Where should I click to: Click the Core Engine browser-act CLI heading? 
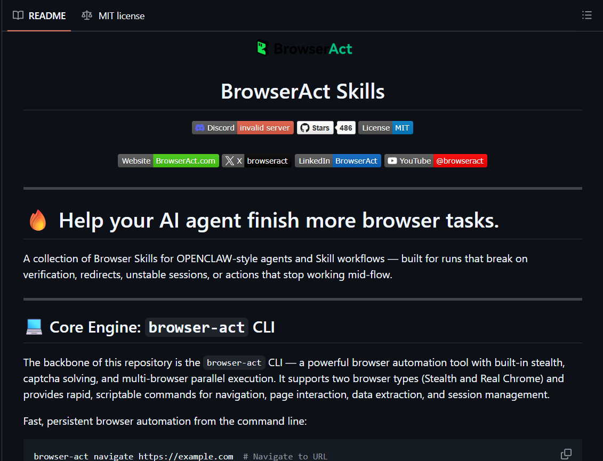point(162,327)
